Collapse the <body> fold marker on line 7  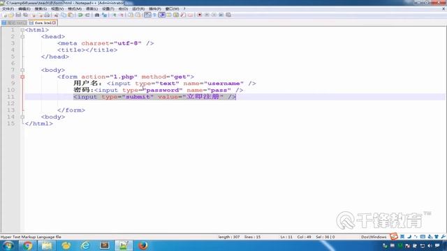[x=22, y=70]
